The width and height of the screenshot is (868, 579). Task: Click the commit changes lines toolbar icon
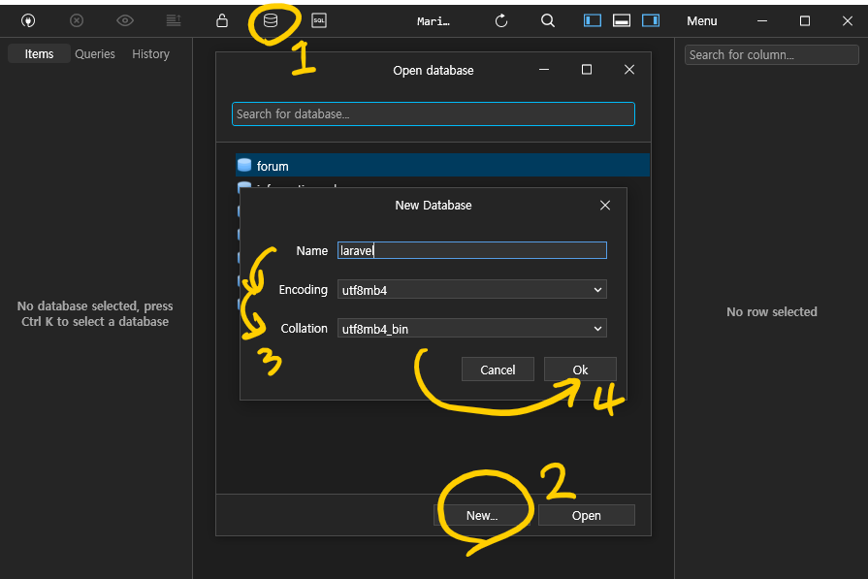[174, 21]
